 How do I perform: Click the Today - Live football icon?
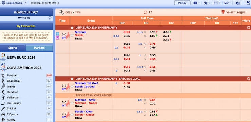(x=61, y=12)
